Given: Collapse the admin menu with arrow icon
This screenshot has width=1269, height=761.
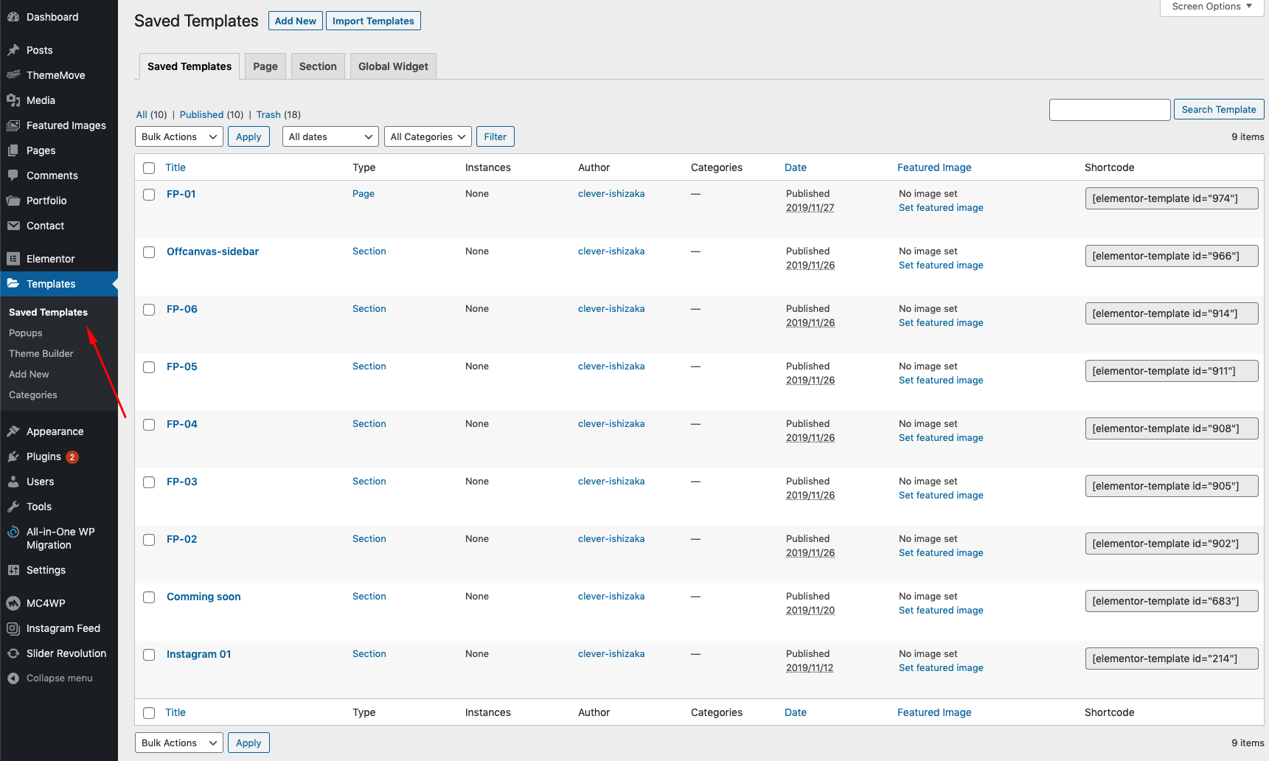Looking at the screenshot, I should pos(13,678).
